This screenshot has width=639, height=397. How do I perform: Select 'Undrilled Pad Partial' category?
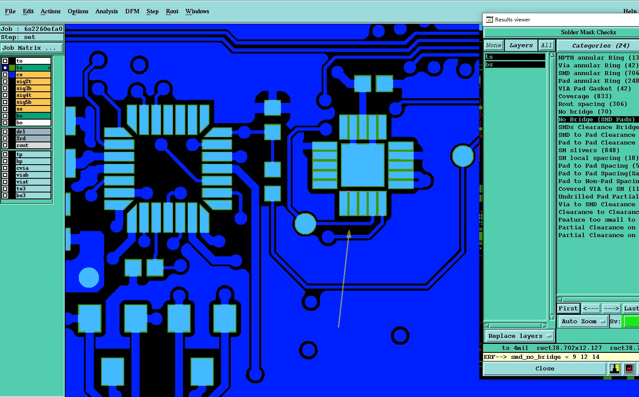point(598,196)
